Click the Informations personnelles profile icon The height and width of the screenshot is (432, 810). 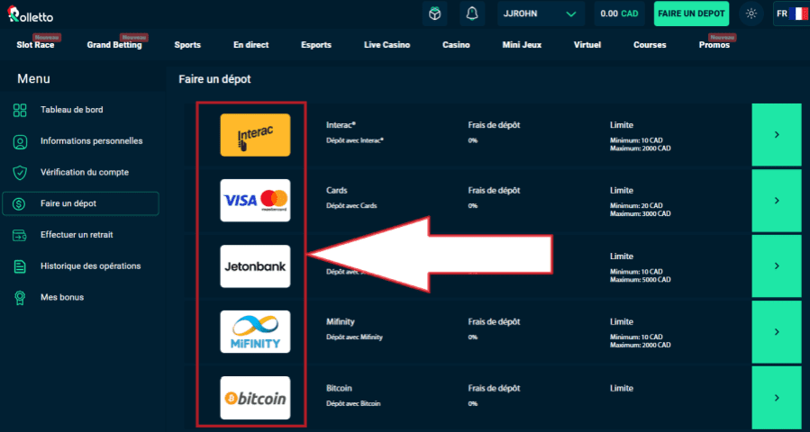click(x=20, y=141)
